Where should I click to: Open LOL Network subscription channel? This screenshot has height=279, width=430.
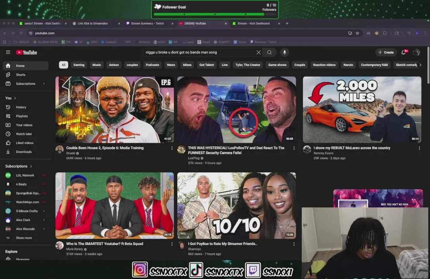[x=26, y=176]
